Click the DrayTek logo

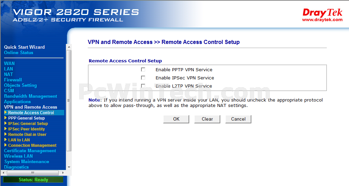pyautogui.click(x=322, y=15)
